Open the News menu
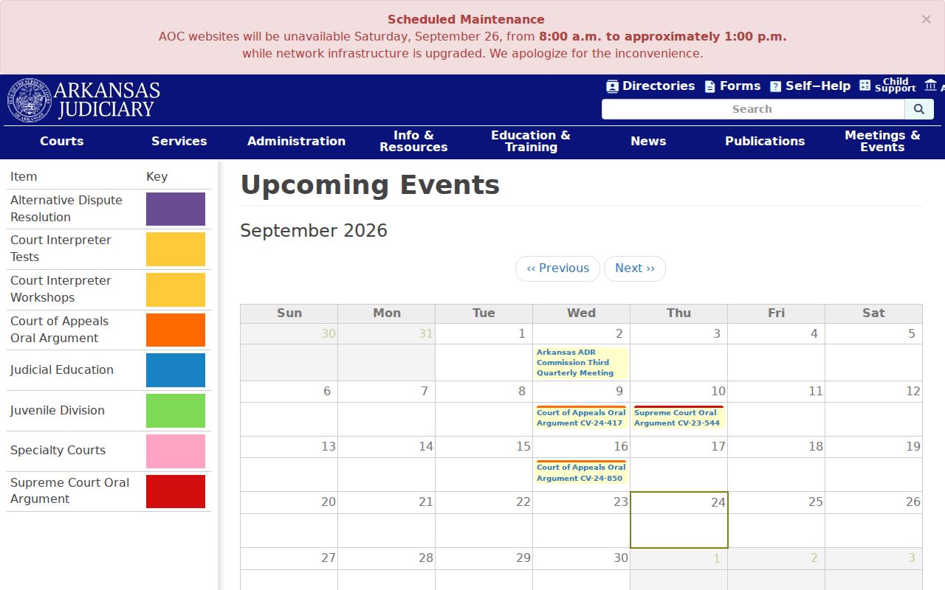 (648, 141)
